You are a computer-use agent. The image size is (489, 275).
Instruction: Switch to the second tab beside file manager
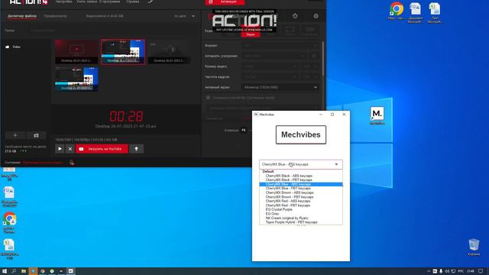55,16
